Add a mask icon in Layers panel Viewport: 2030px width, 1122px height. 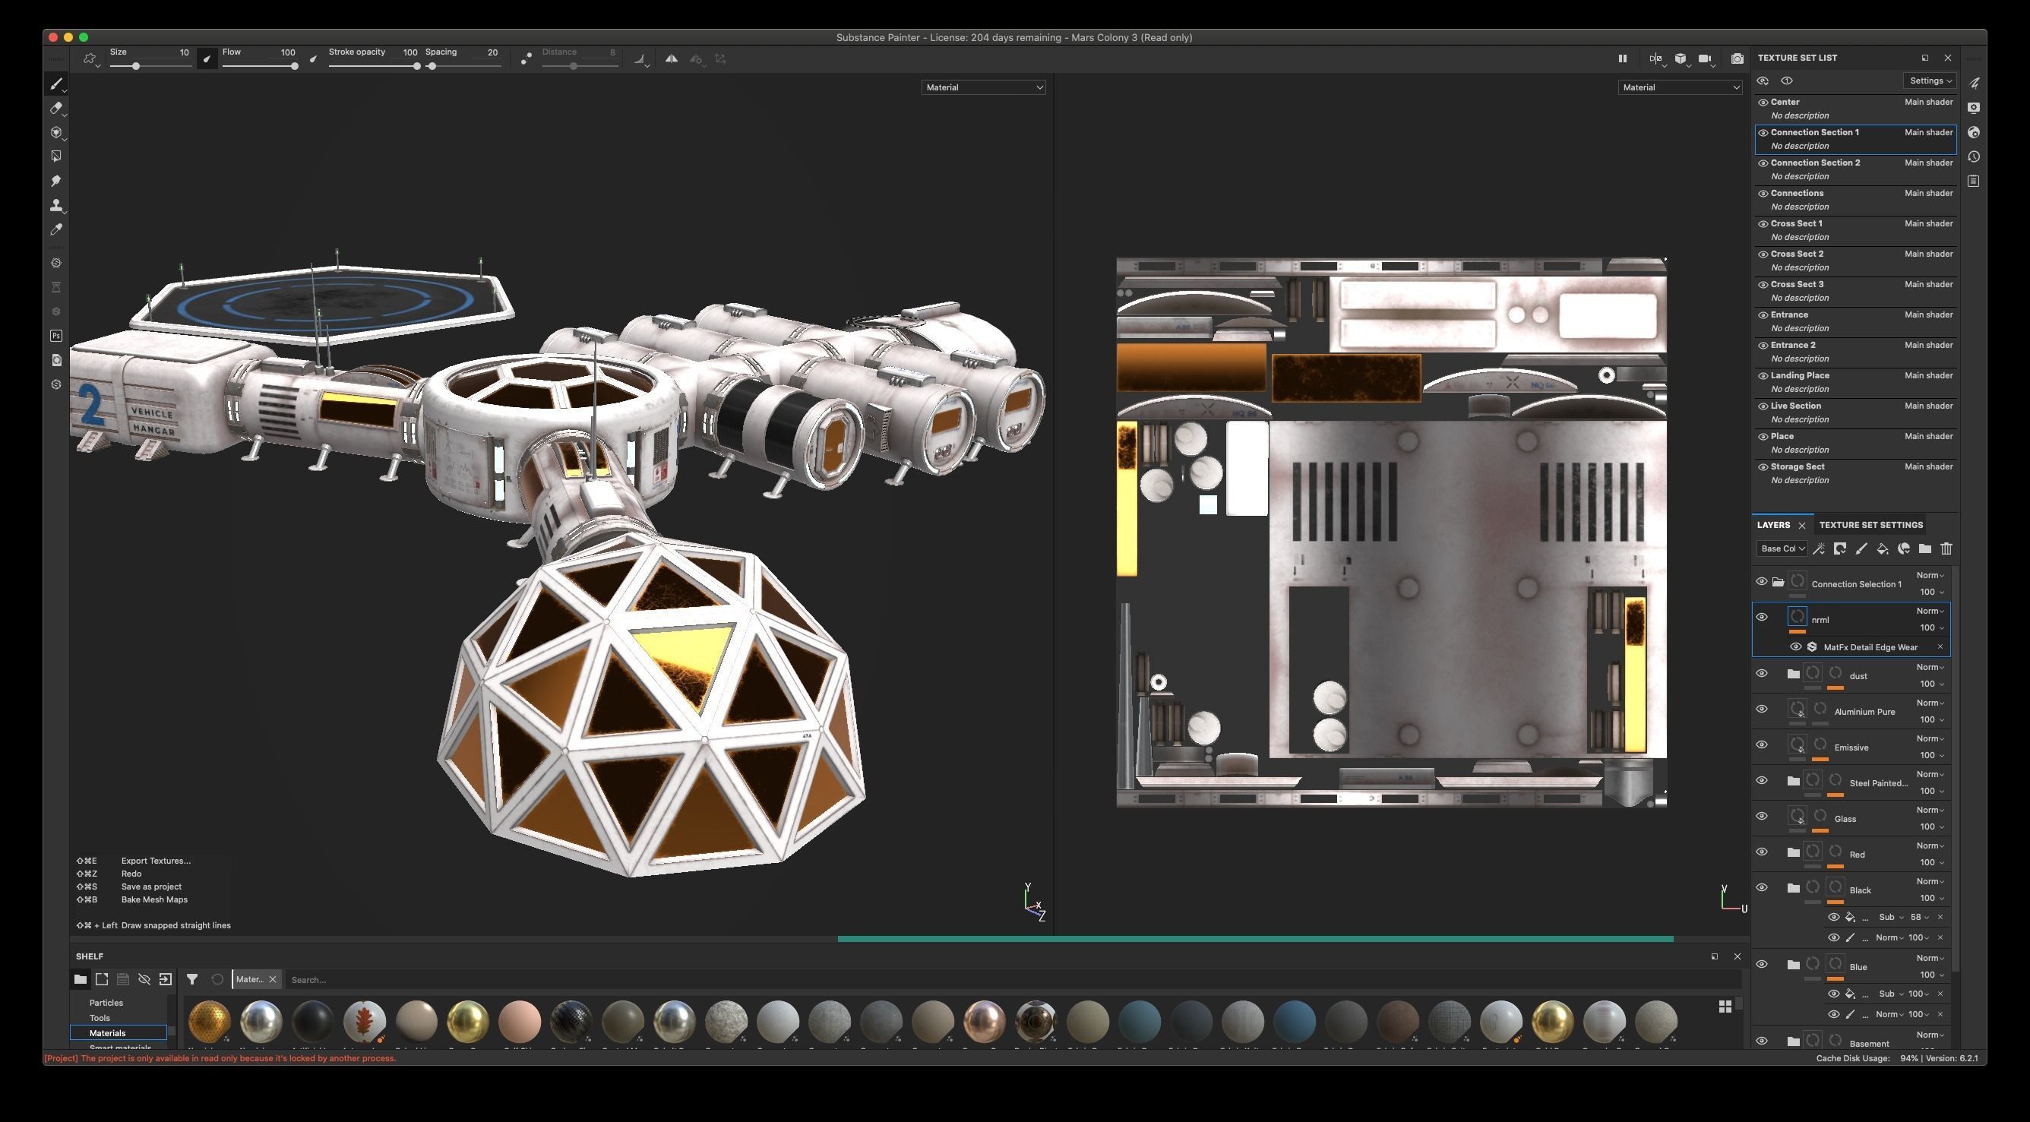pos(1840,548)
